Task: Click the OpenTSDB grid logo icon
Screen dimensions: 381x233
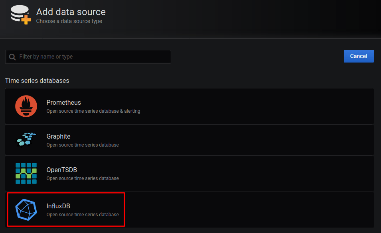Action: (26, 173)
